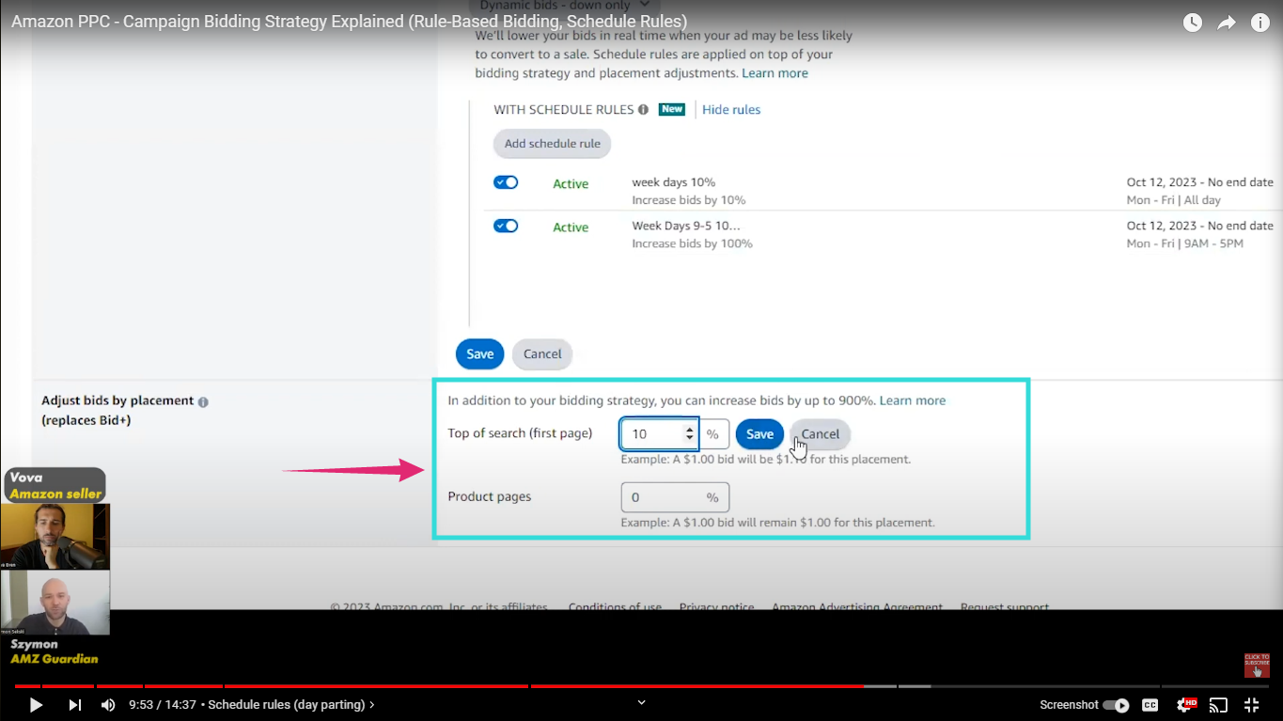Image resolution: width=1283 pixels, height=721 pixels.
Task: Click the Szymon webcam thumbnail
Action: point(55,602)
